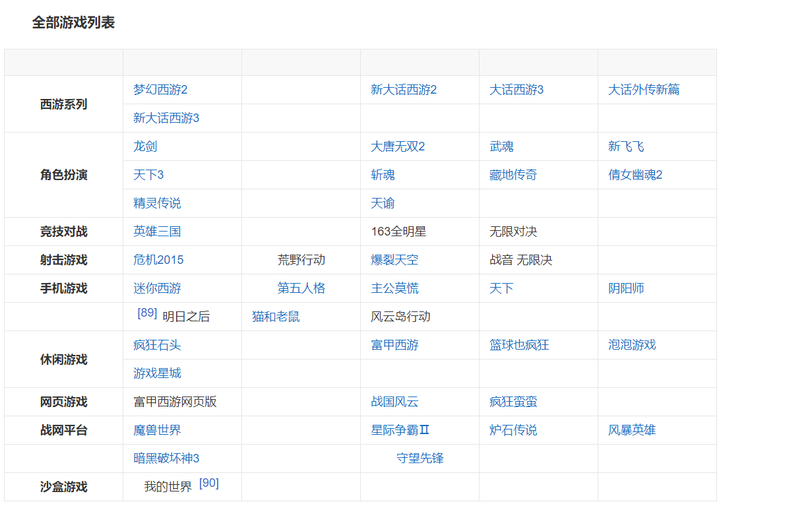Click the 竞技对战 row header
The image size is (810, 506).
point(63,232)
